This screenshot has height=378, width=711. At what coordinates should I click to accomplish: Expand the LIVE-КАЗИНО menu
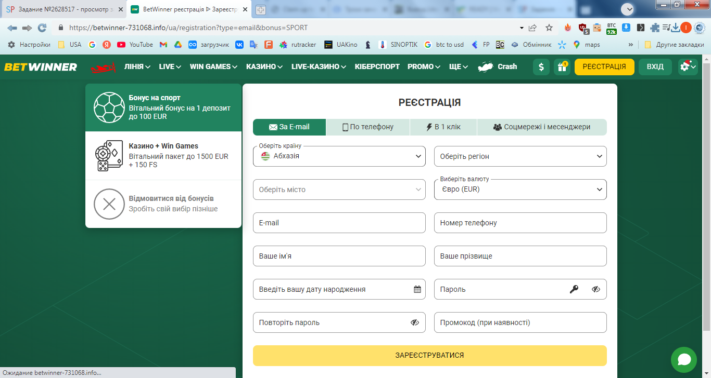click(x=319, y=66)
